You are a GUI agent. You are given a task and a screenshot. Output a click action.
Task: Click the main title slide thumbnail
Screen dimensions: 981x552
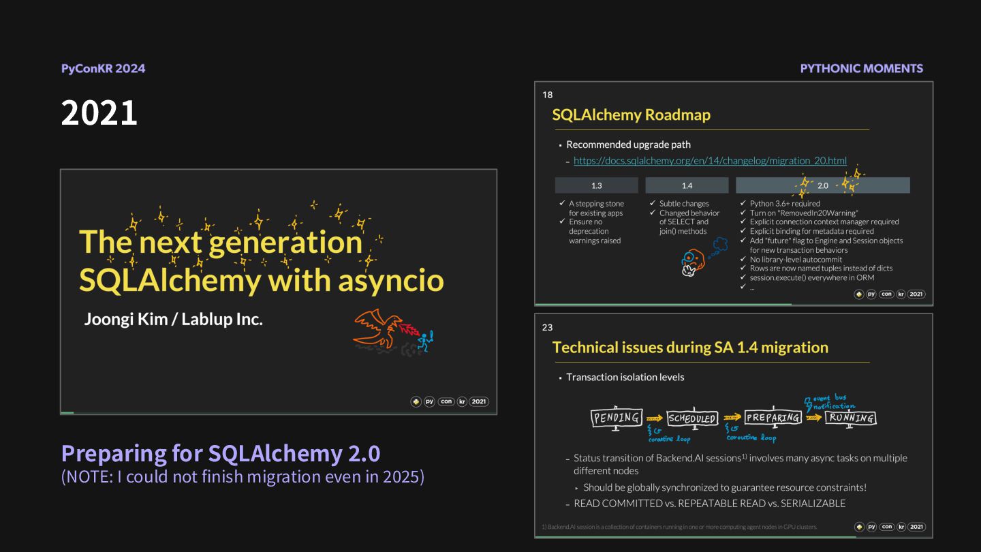pyautogui.click(x=279, y=292)
